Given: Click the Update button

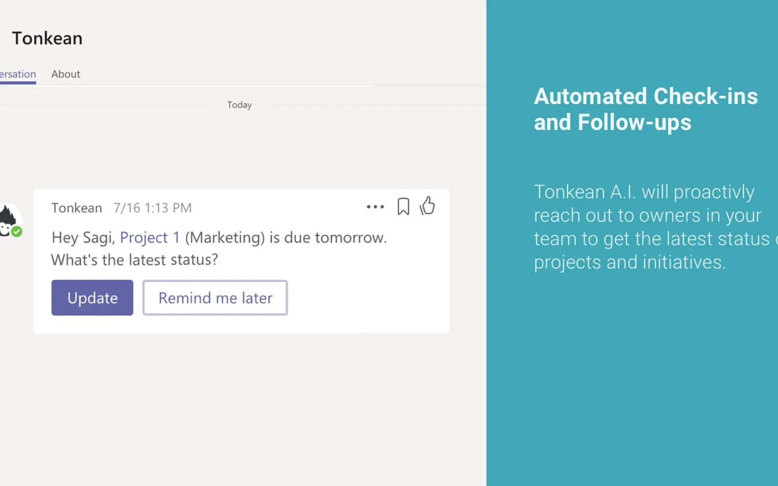Looking at the screenshot, I should [x=92, y=297].
